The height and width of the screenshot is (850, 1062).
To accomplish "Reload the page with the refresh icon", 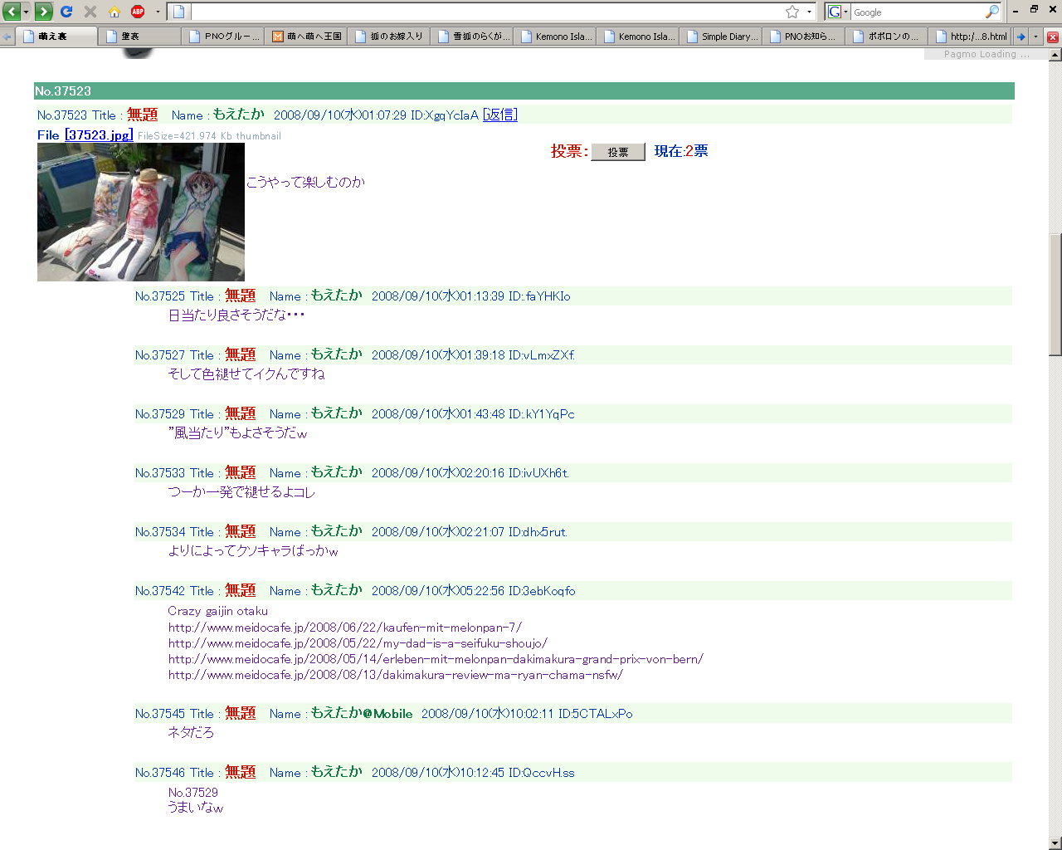I will (67, 12).
